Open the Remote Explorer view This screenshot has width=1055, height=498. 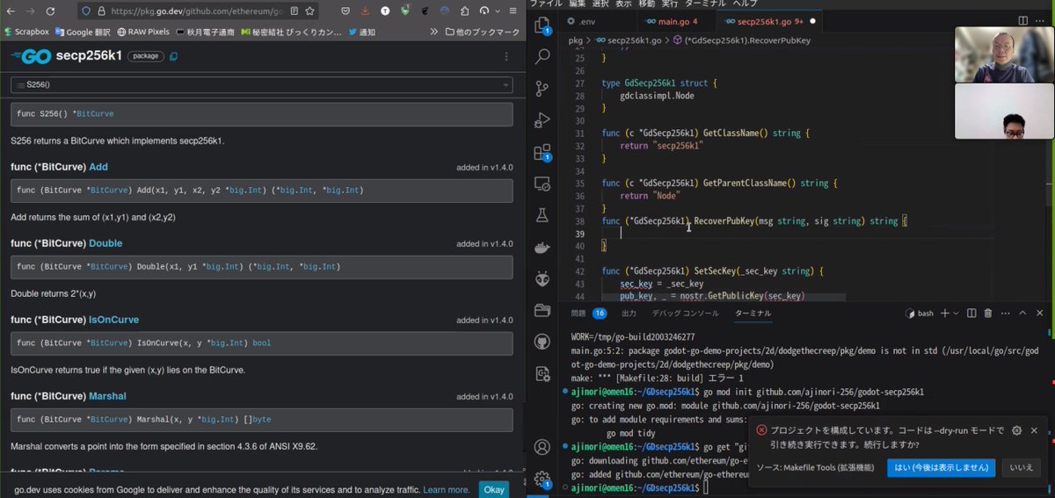542,184
